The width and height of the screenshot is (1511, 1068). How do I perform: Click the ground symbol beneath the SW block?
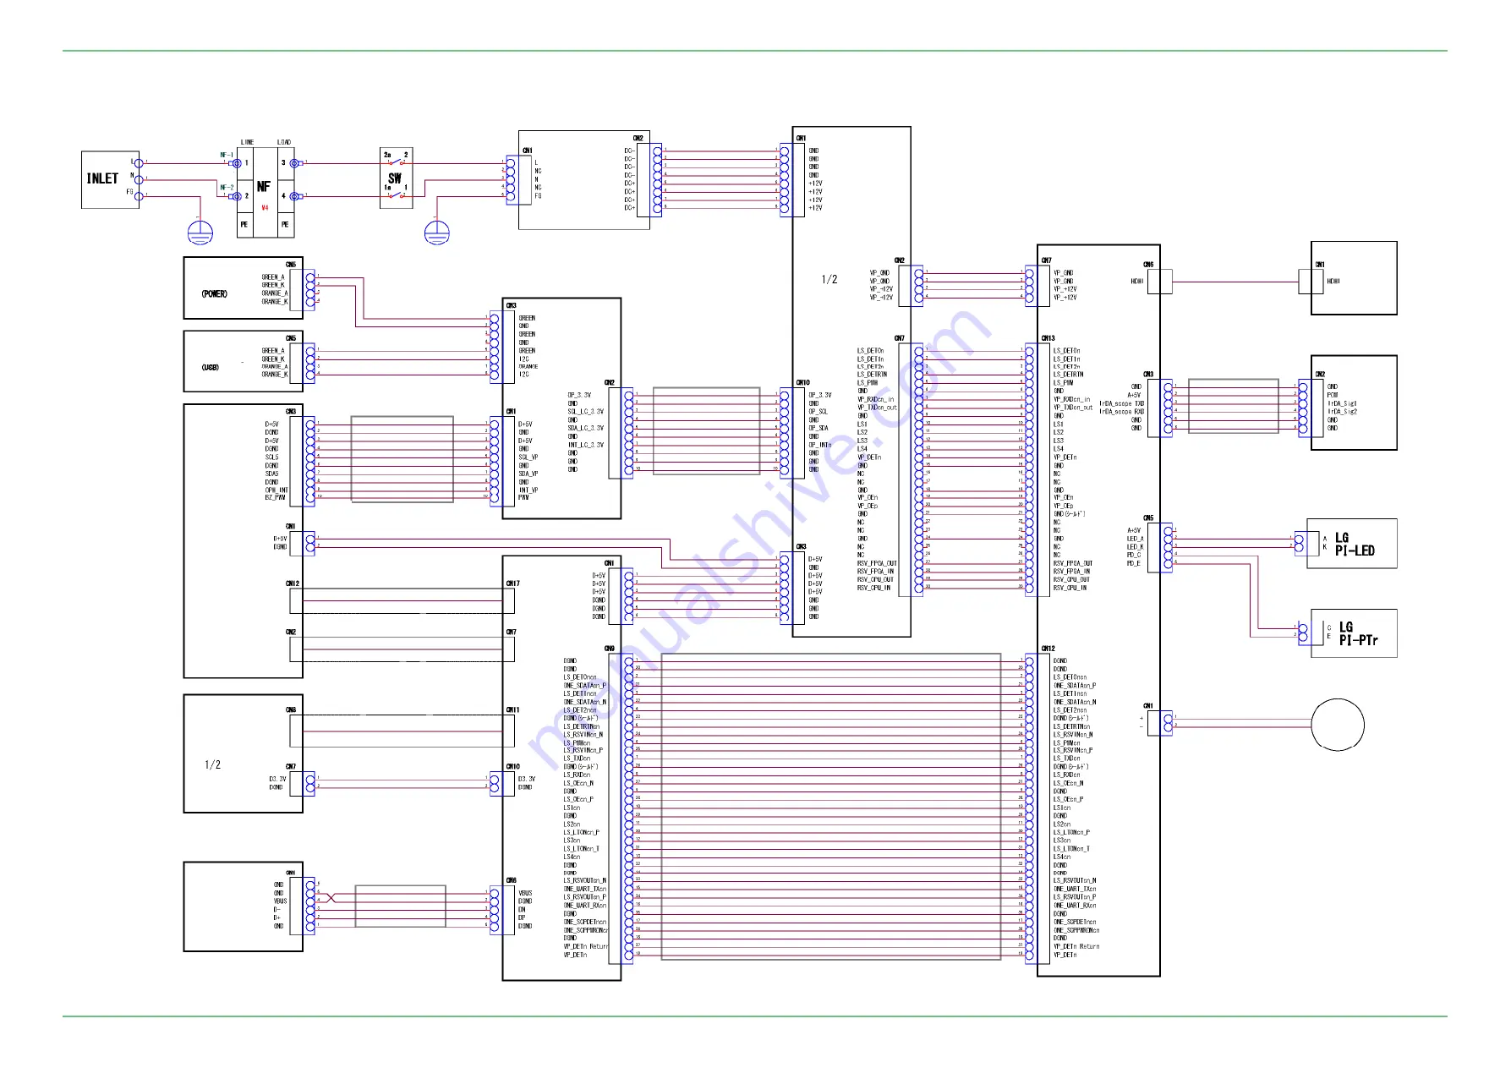[436, 232]
